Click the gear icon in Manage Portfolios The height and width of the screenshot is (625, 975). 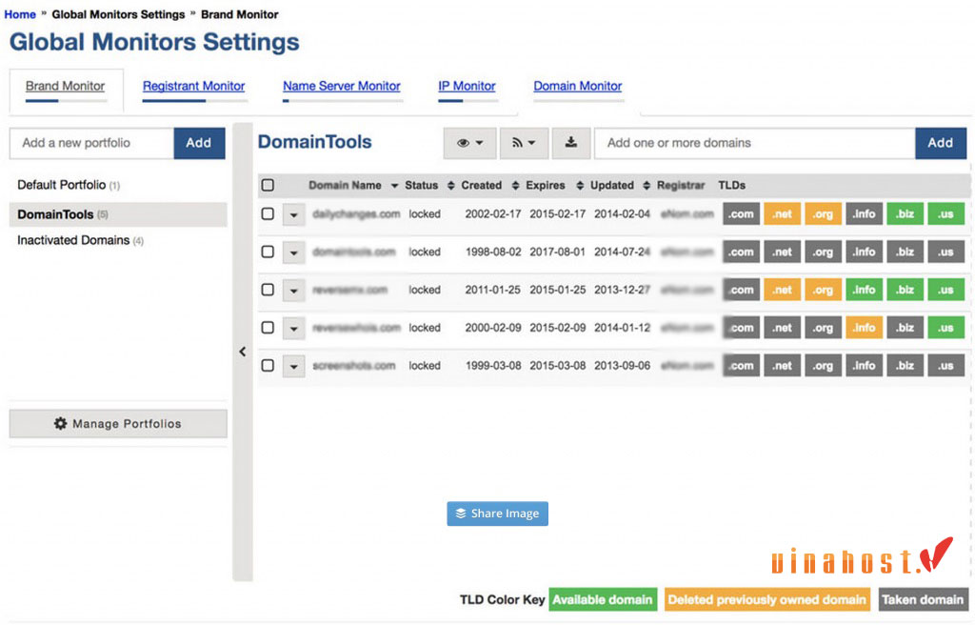(x=60, y=424)
